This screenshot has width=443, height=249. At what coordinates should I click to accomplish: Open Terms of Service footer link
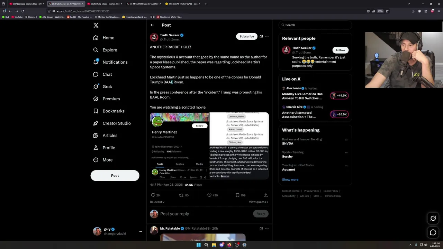(291, 191)
